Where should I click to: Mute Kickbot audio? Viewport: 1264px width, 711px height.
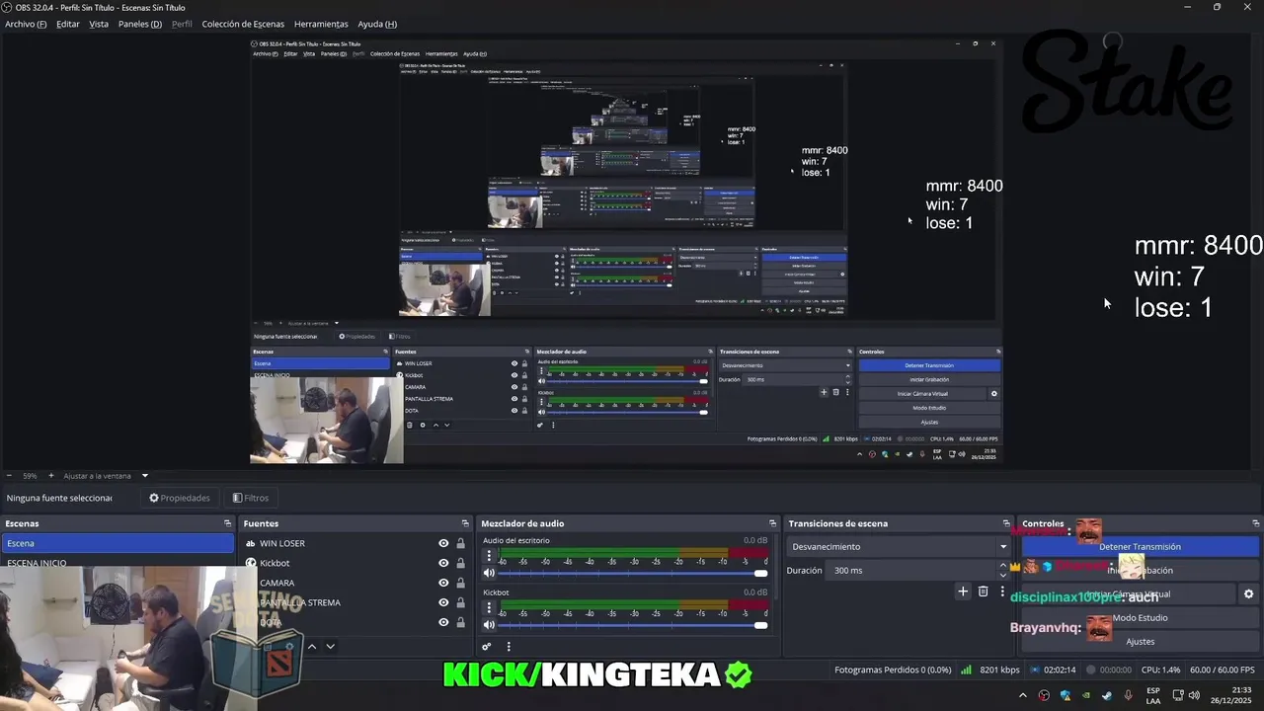click(x=489, y=625)
